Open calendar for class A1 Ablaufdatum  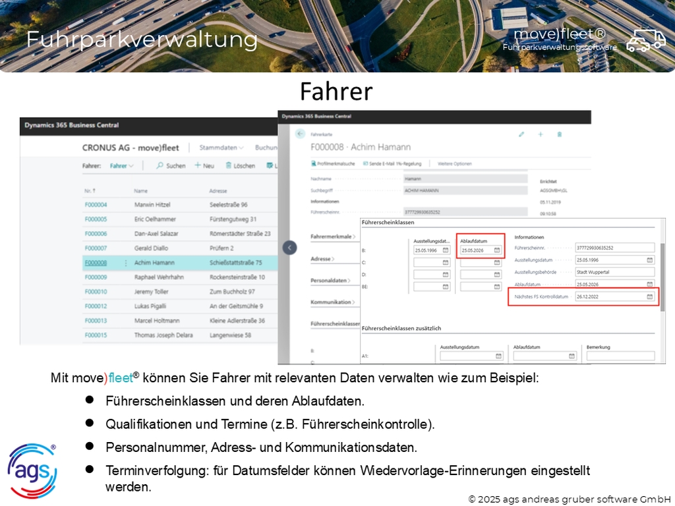click(x=572, y=356)
